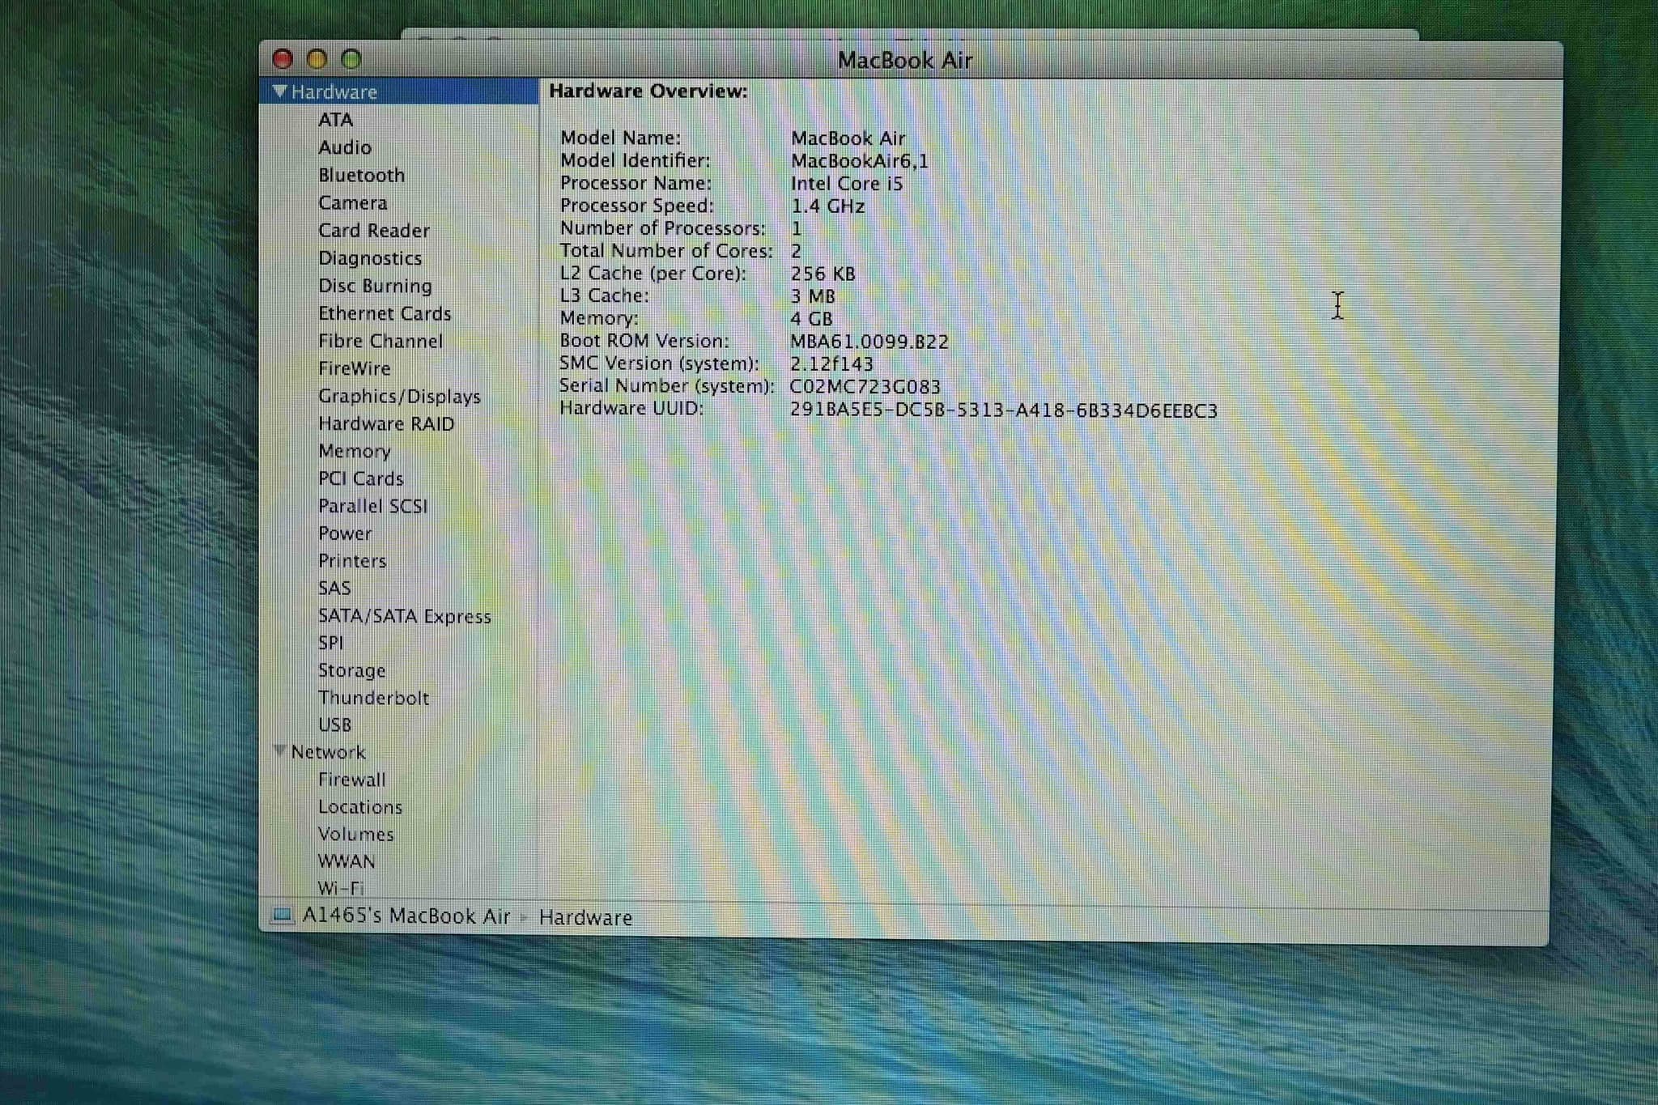The image size is (1658, 1105).
Task: Click the Serial Number value C02MC723G083
Action: (865, 387)
